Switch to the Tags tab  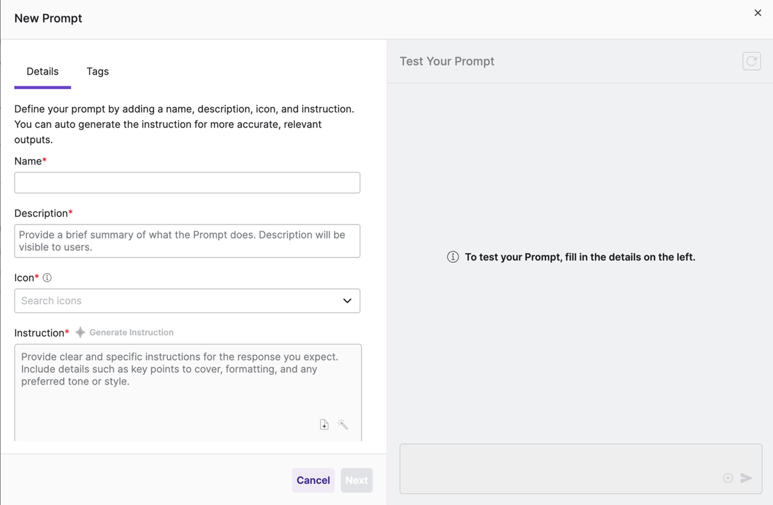coord(97,71)
